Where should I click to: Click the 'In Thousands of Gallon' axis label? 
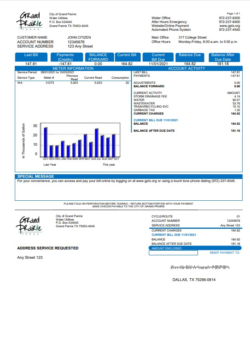coord(23,141)
